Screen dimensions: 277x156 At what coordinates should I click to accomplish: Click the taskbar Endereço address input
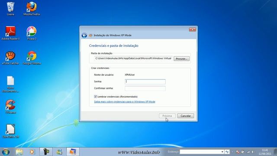tap(200, 152)
